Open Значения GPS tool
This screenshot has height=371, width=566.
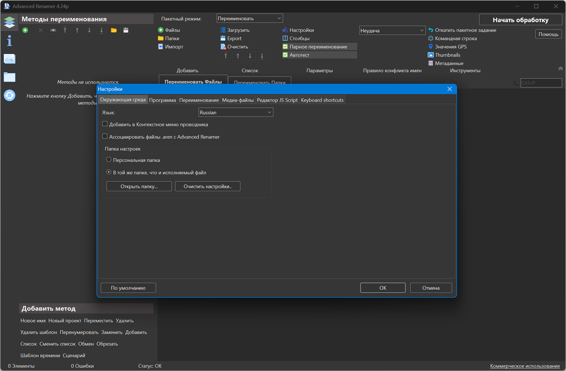coord(447,46)
